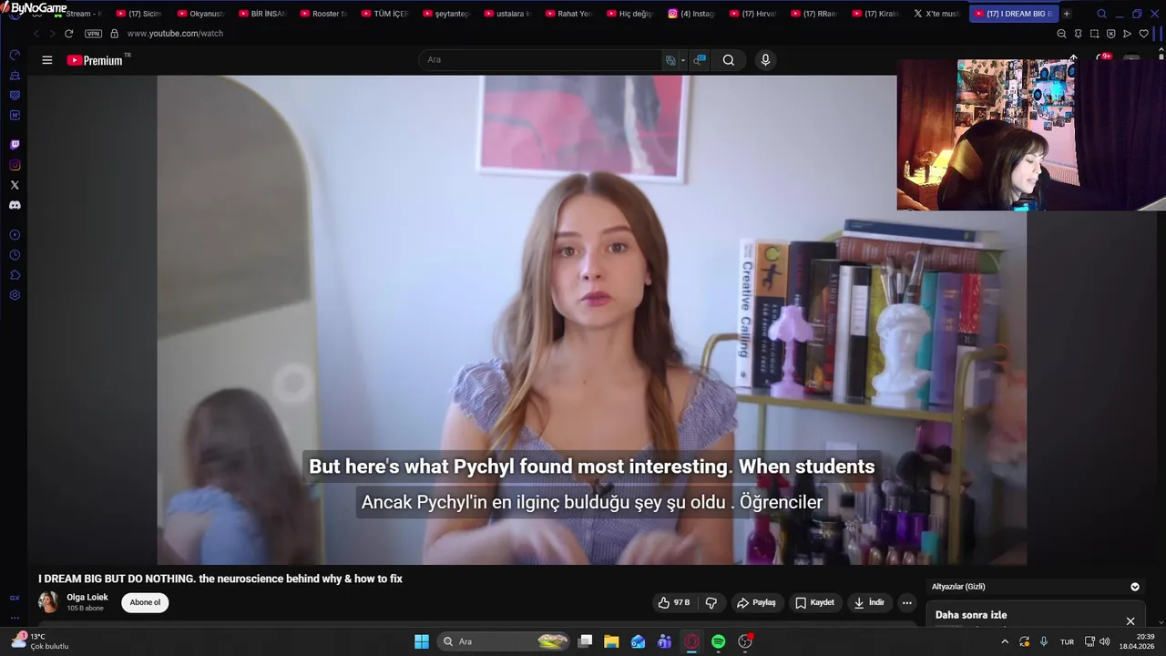Start voice search with microphone icon
The width and height of the screenshot is (1166, 656).
pos(765,60)
